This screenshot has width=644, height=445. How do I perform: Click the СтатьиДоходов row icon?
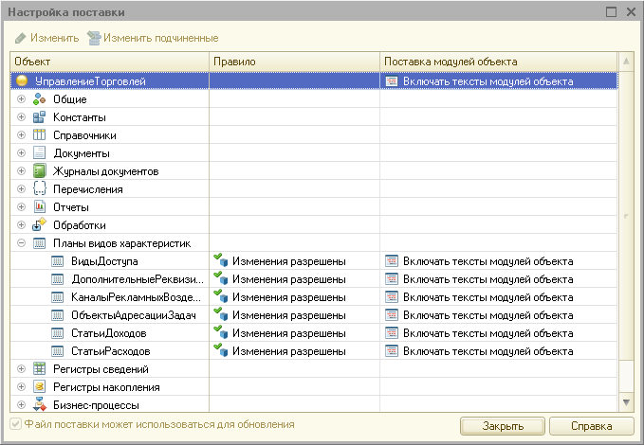coord(58,333)
